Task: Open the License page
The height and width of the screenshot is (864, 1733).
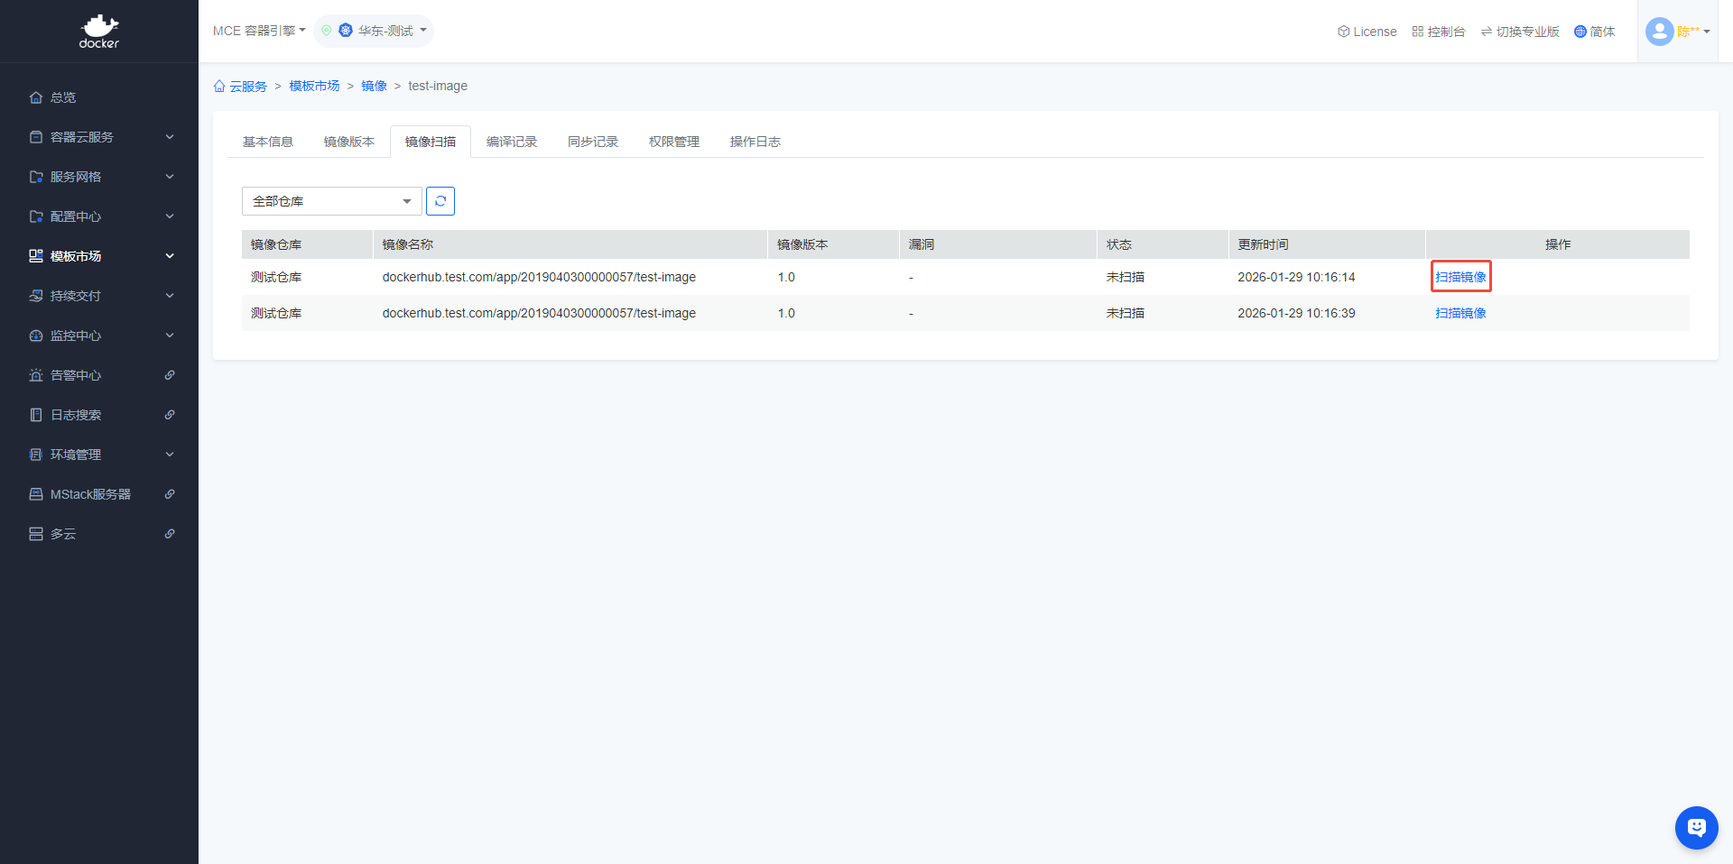Action: point(1367,32)
